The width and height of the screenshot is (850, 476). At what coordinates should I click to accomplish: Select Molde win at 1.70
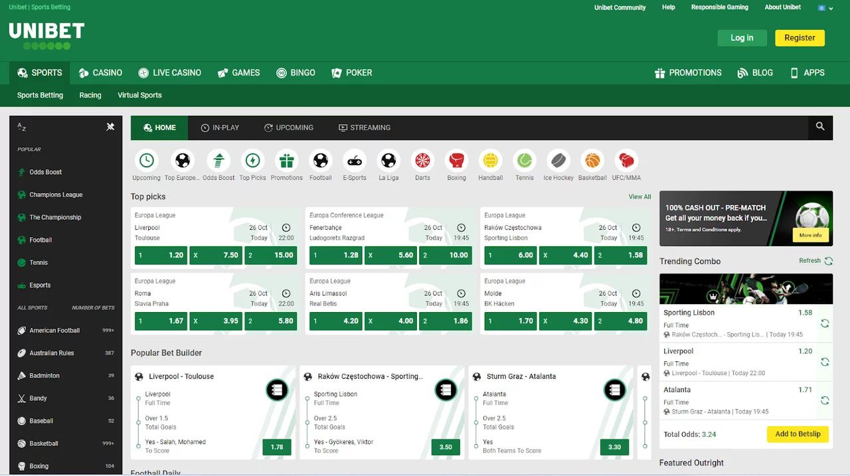coord(511,321)
